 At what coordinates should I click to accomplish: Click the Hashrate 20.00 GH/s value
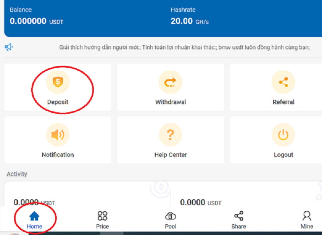(189, 21)
